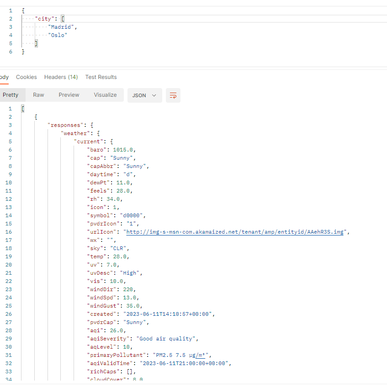This screenshot has height=392, width=387.
Task: Click the daytime value "d"
Action: (128, 174)
